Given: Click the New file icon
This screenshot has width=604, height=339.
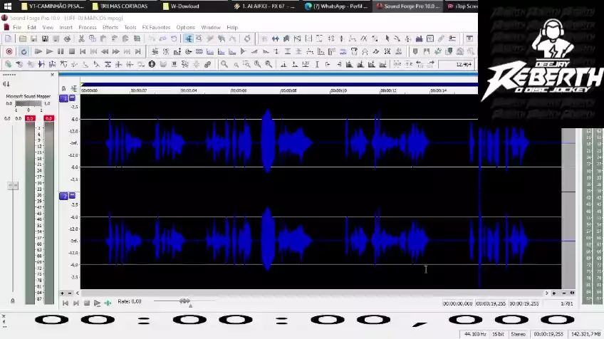Looking at the screenshot, I should (x=9, y=38).
